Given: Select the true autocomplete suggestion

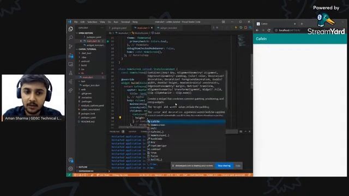Looking at the screenshot, I should click(186, 152).
